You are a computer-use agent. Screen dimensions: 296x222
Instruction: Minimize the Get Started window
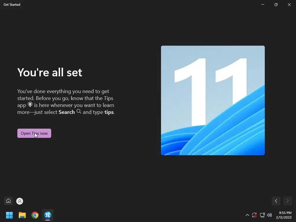pos(262,5)
